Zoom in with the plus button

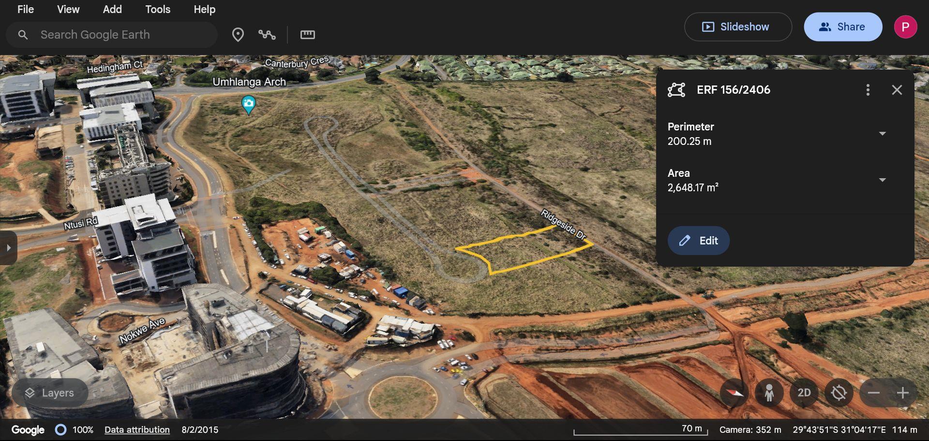tap(904, 393)
